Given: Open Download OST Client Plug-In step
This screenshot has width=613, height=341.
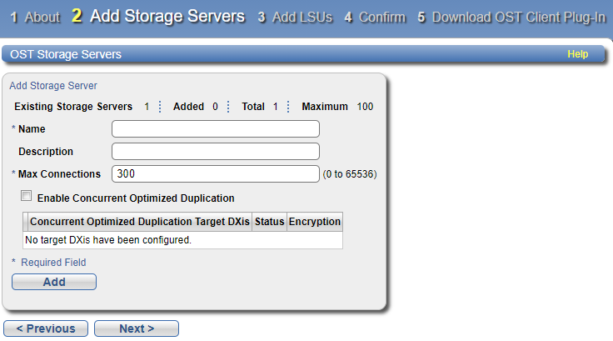Looking at the screenshot, I should 518,18.
